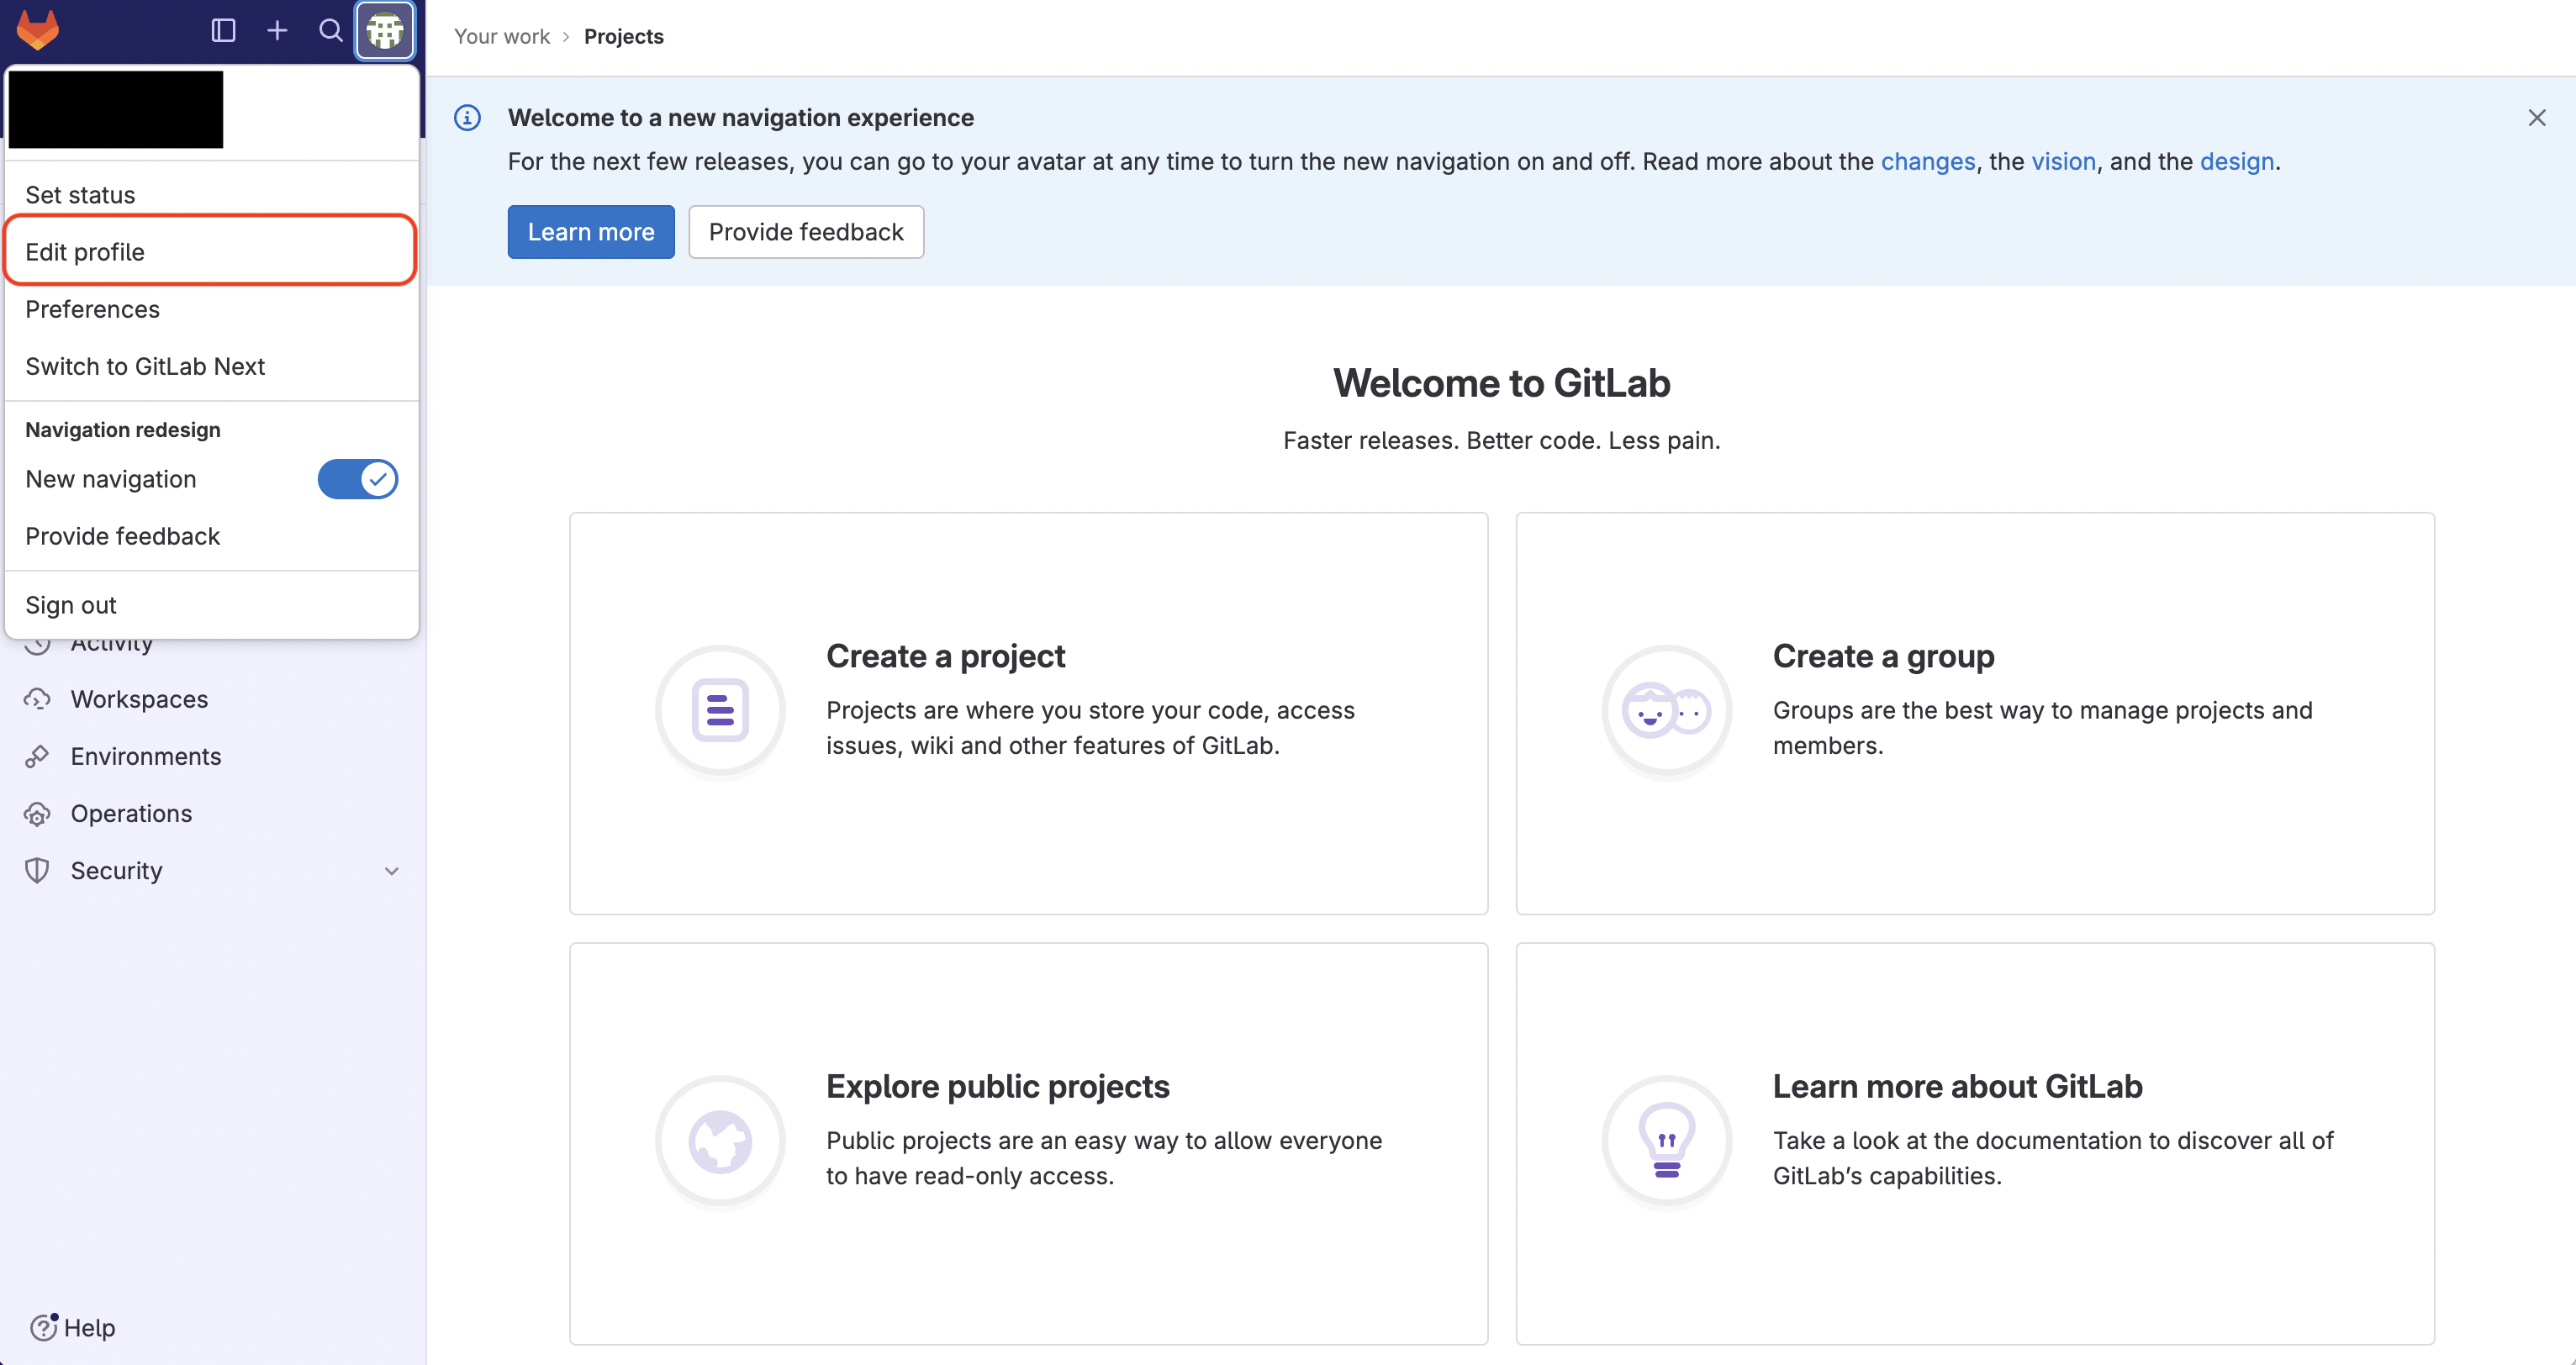
Task: Follow the 'changes' link in banner
Action: (1927, 161)
